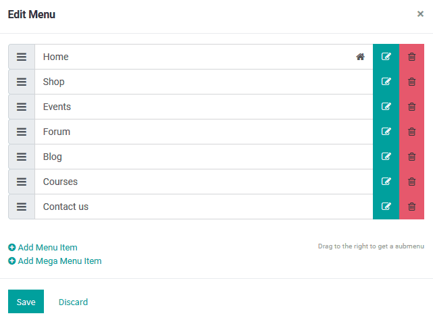Screen dimensions: 433x322
Task: Close the Edit Menu dialog
Action: (420, 14)
